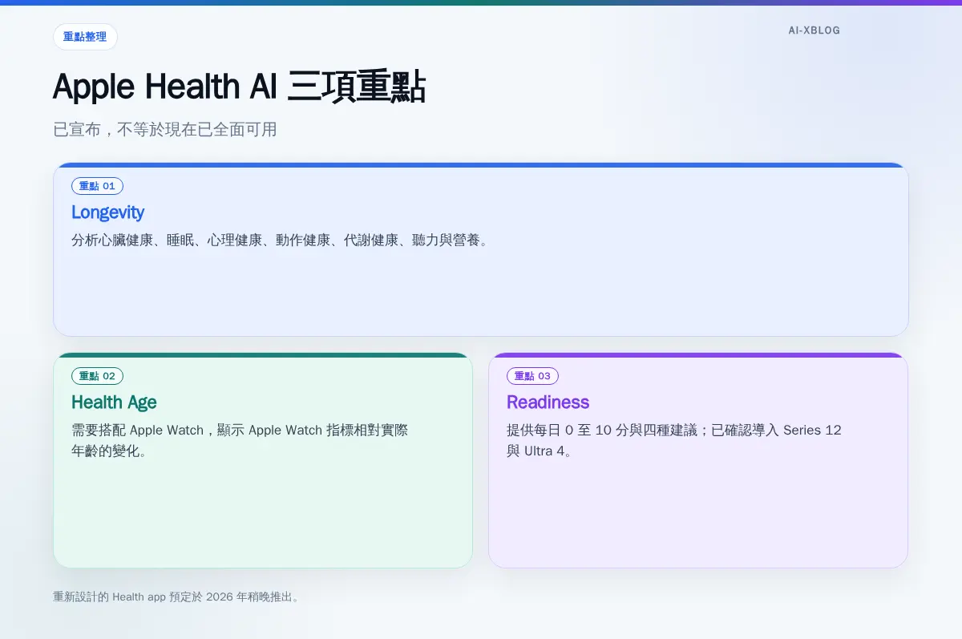
Task: Select the 'Apple Health AI 三項重點' heading
Action: pyautogui.click(x=239, y=87)
